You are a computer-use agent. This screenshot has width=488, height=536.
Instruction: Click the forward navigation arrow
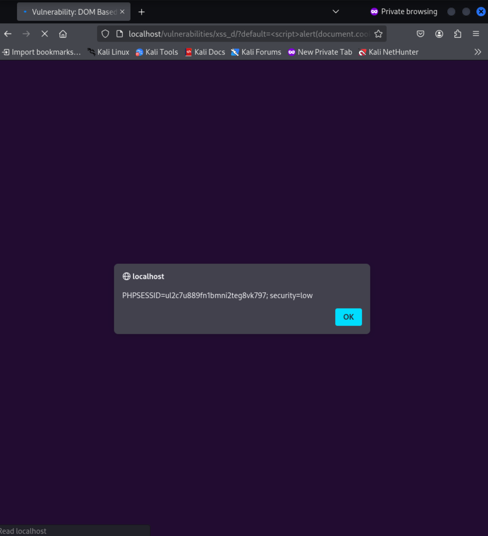pos(26,34)
